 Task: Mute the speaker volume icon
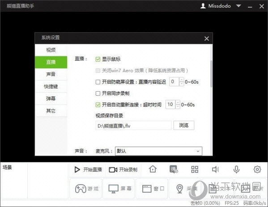[215, 169]
